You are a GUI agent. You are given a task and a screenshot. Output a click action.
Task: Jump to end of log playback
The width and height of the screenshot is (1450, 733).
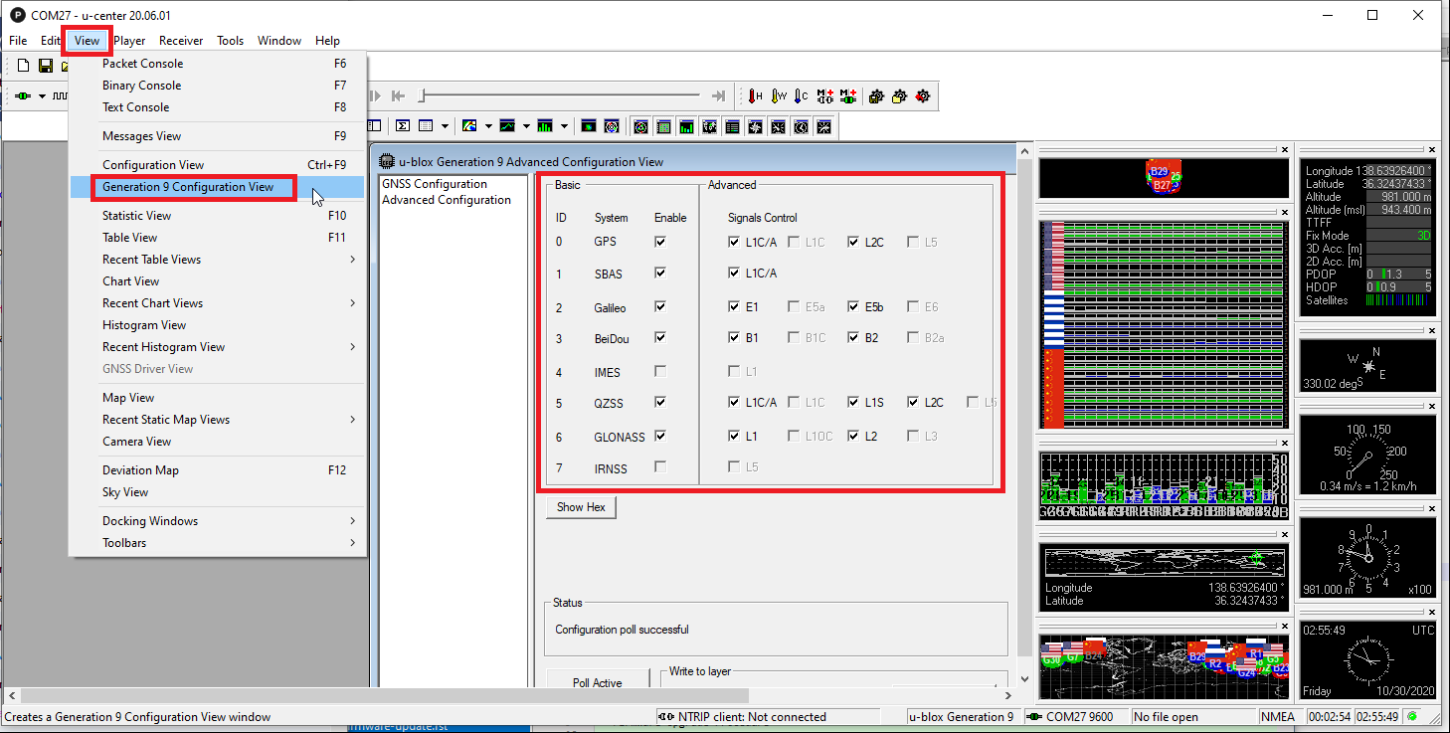pos(718,96)
